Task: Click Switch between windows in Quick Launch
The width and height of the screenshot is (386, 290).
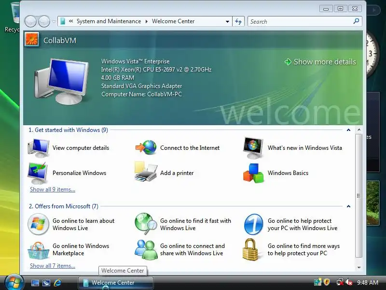Action: point(46,283)
